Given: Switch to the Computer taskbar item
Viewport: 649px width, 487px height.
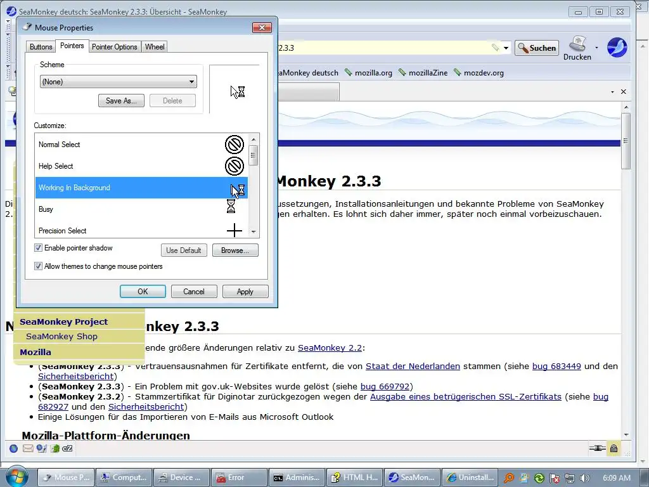Looking at the screenshot, I should pos(124,477).
